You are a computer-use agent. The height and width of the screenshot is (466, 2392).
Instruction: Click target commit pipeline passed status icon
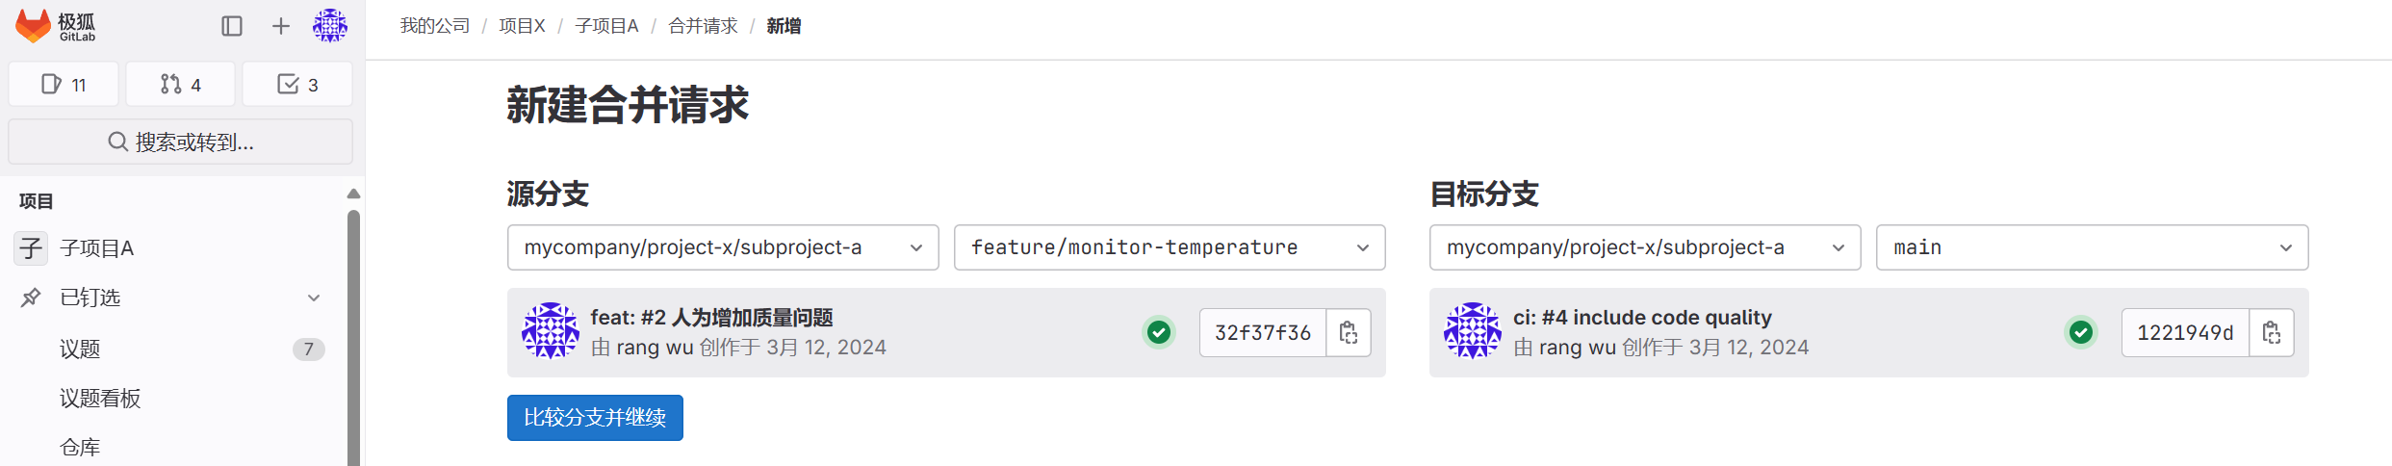[2081, 333]
